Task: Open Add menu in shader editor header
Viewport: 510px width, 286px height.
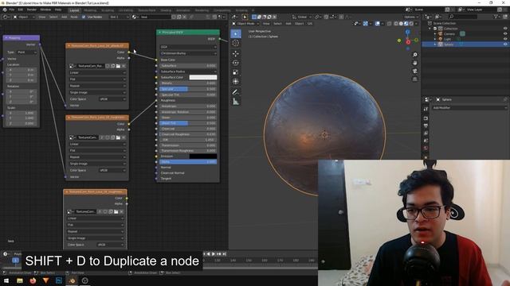Action: pos(64,17)
